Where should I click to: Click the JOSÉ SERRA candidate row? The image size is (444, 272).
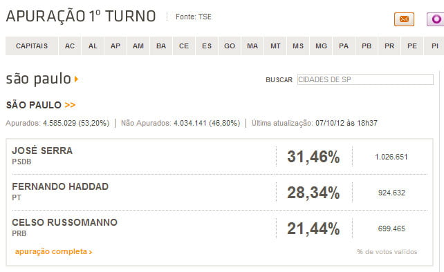tap(220, 156)
